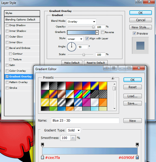Screen dimensions: 156x162
Task: Toggle the Preview checkbox
Action: click(134, 33)
